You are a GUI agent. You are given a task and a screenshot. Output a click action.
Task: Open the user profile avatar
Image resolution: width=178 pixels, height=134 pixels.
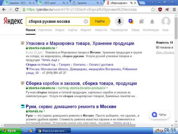pyautogui.click(x=166, y=21)
